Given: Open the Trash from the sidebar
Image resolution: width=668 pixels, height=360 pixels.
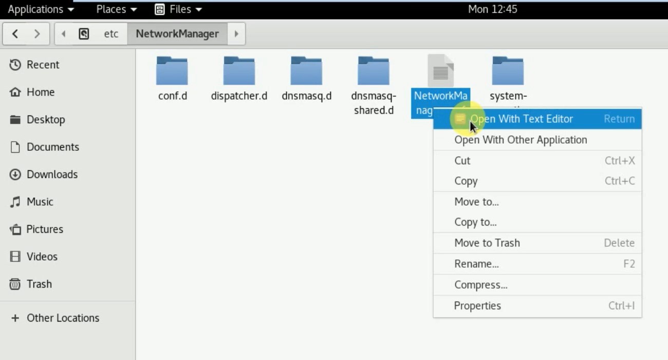Looking at the screenshot, I should [39, 284].
